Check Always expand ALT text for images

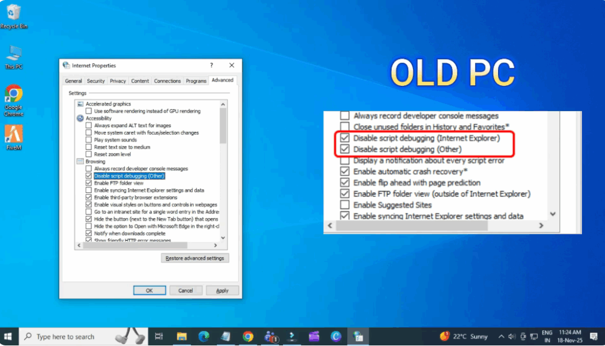pyautogui.click(x=89, y=125)
